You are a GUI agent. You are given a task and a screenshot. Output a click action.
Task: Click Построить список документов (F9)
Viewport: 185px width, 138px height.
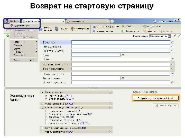click(155, 98)
